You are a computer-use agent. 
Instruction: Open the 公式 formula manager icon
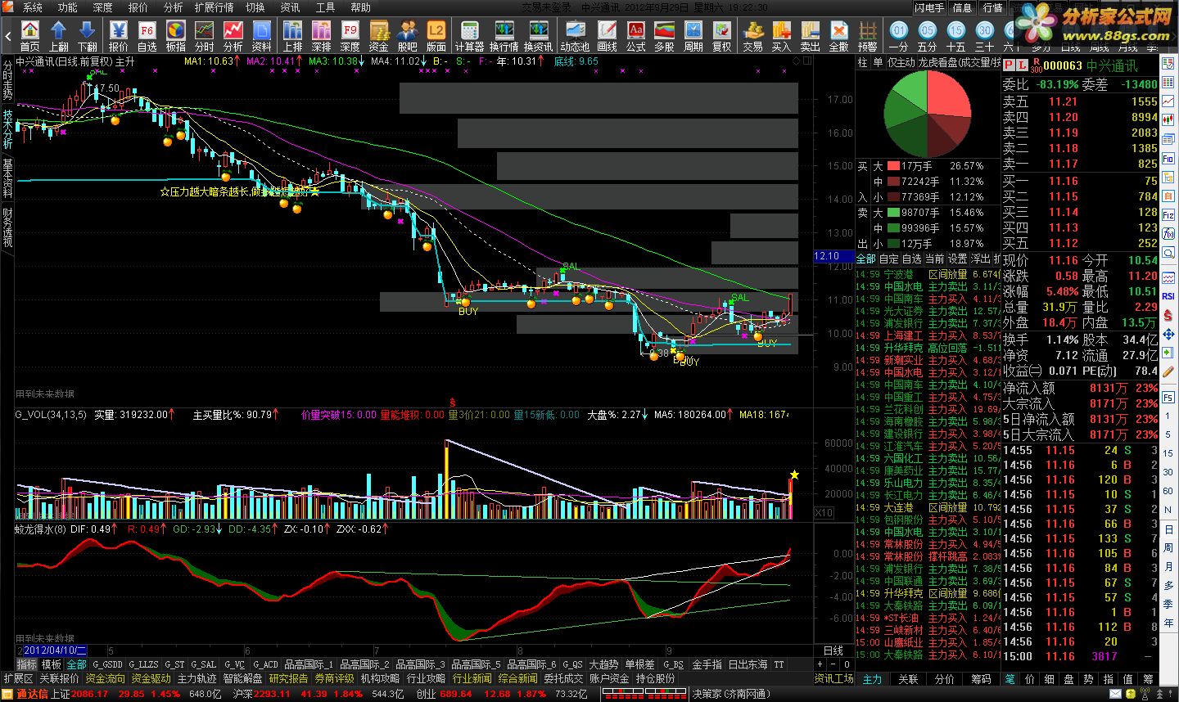[x=635, y=36]
